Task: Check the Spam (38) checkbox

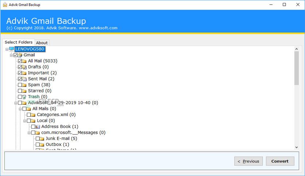Action: click(20, 85)
